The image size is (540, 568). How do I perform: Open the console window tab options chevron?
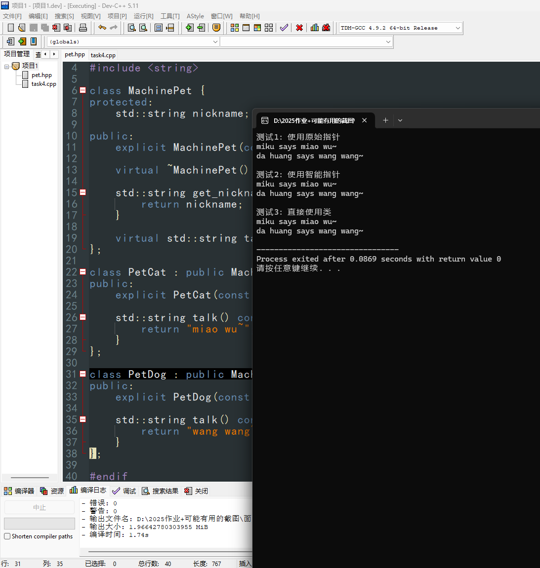coord(400,120)
